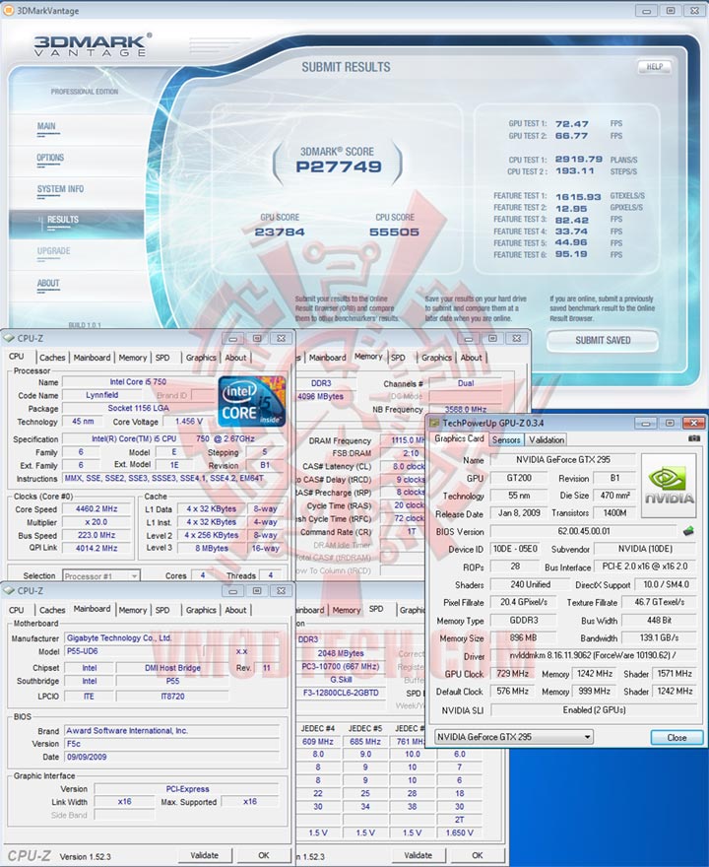Image resolution: width=709 pixels, height=867 pixels.
Task: Click the Core Speed value 4460.2 MHz
Action: pyautogui.click(x=97, y=508)
